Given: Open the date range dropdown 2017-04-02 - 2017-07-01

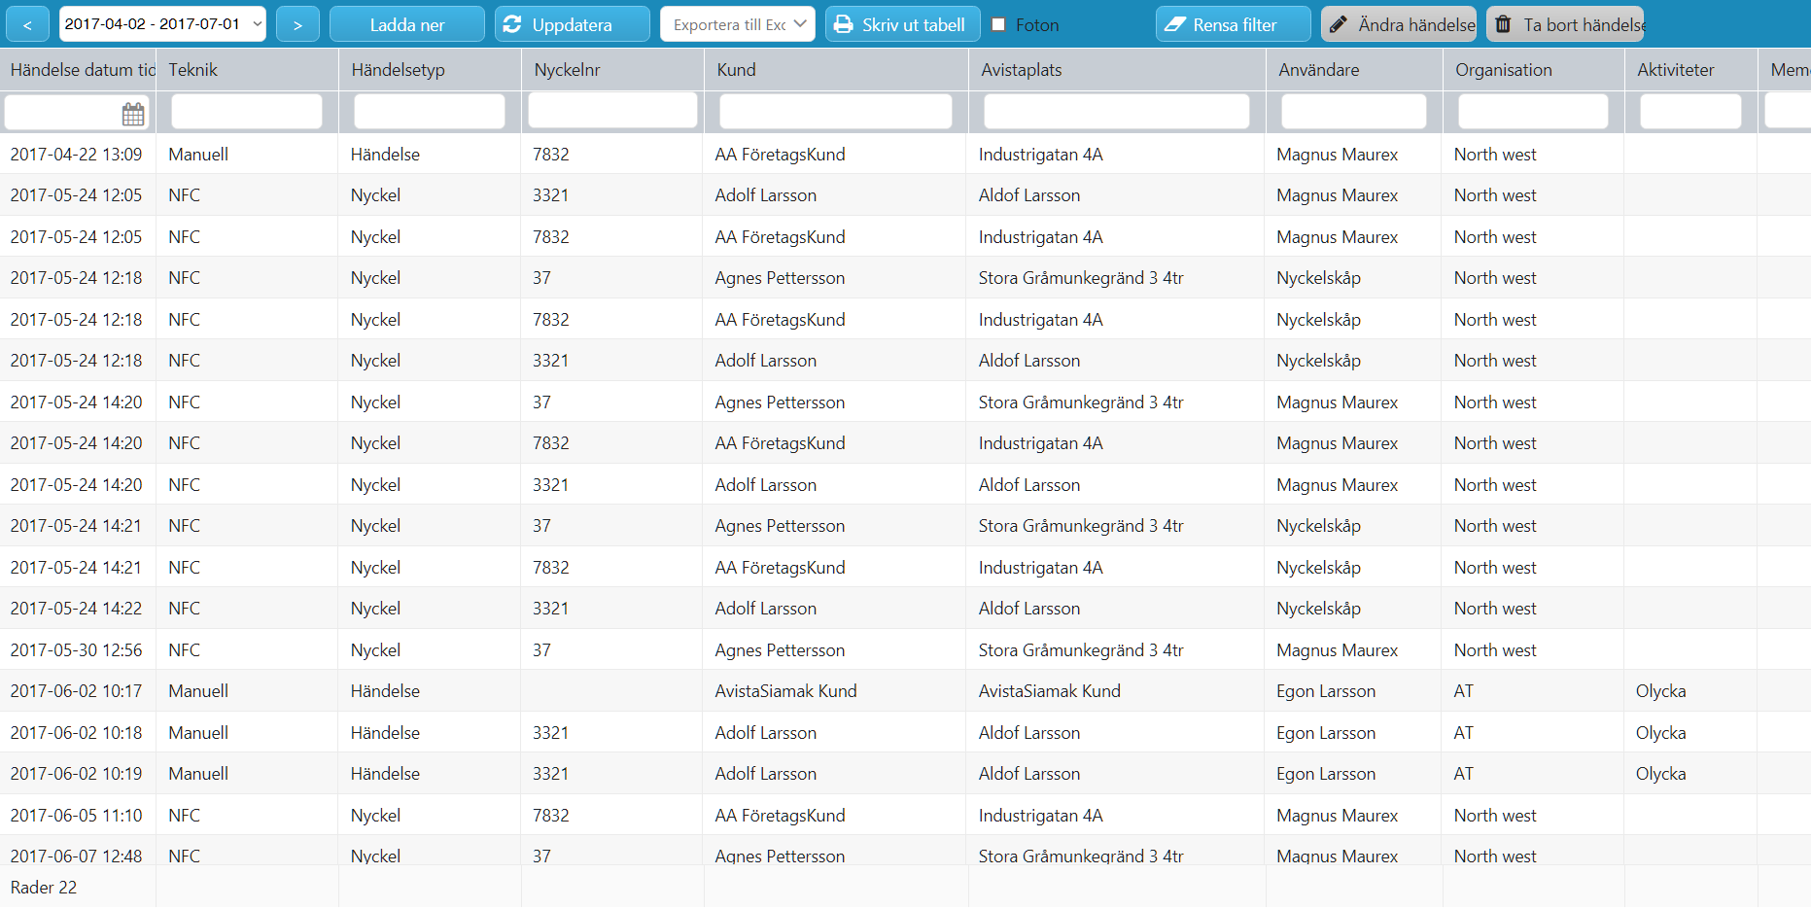Looking at the screenshot, I should point(162,24).
